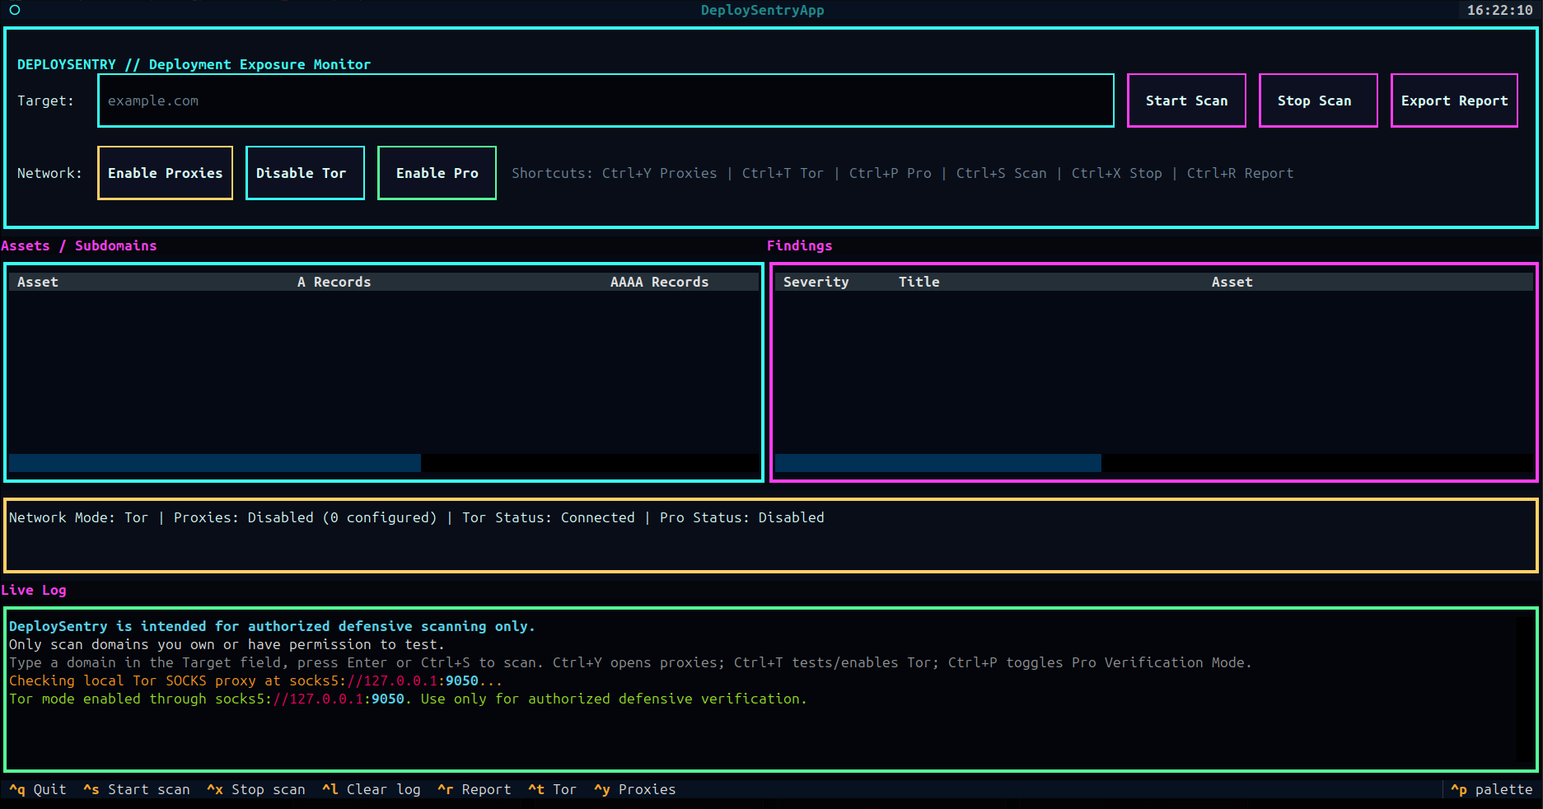Click the 'Checking local Tor SOCKS proxy' log line

tap(255, 680)
